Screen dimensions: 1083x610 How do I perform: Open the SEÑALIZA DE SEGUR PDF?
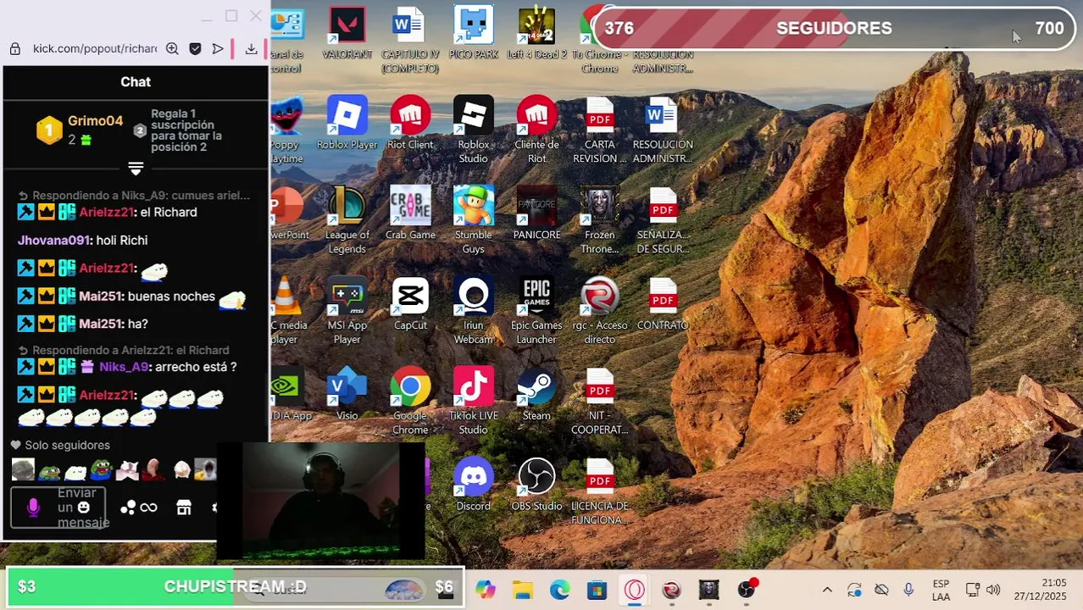663,220
